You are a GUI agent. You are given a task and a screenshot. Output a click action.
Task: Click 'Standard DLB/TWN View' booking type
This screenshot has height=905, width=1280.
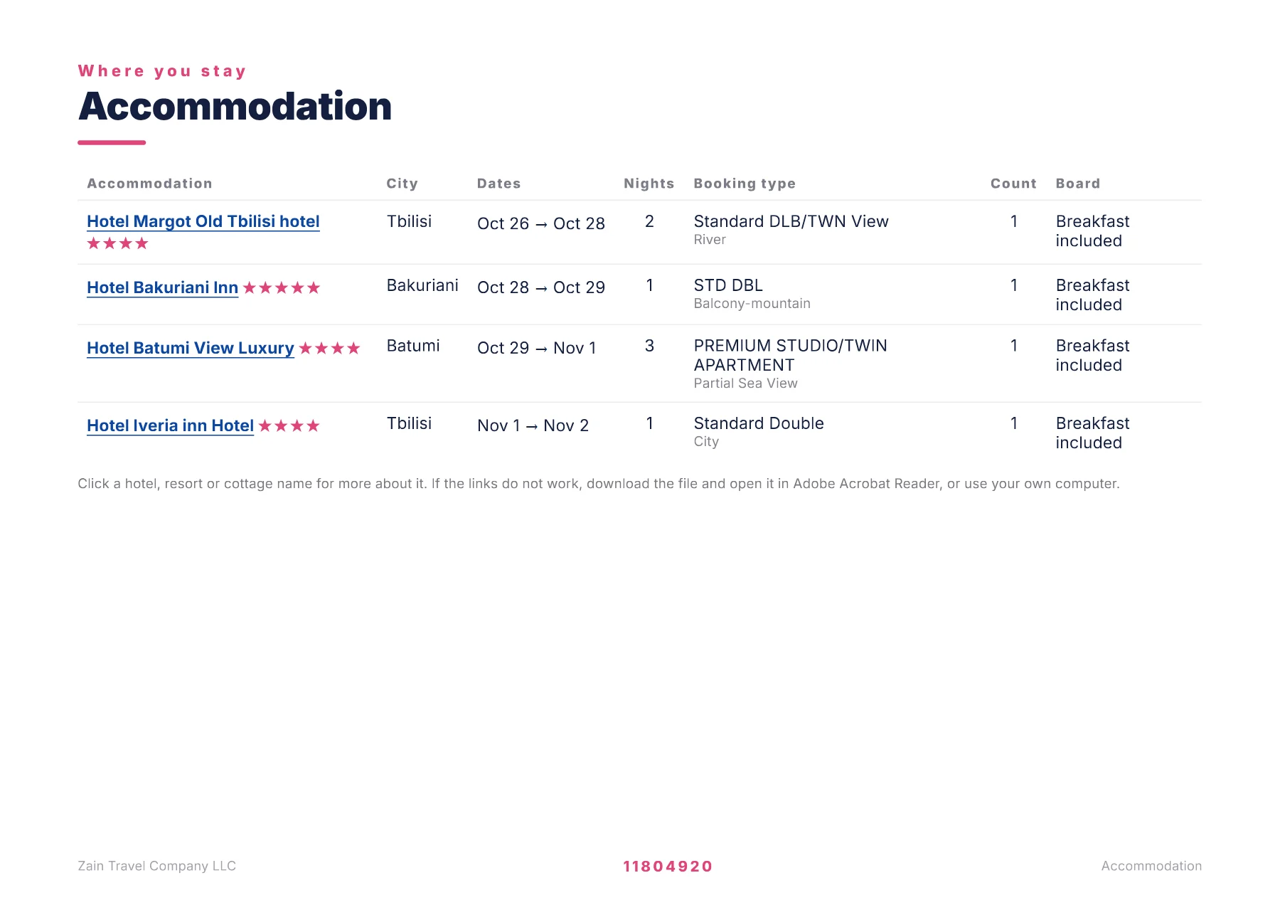click(x=791, y=221)
